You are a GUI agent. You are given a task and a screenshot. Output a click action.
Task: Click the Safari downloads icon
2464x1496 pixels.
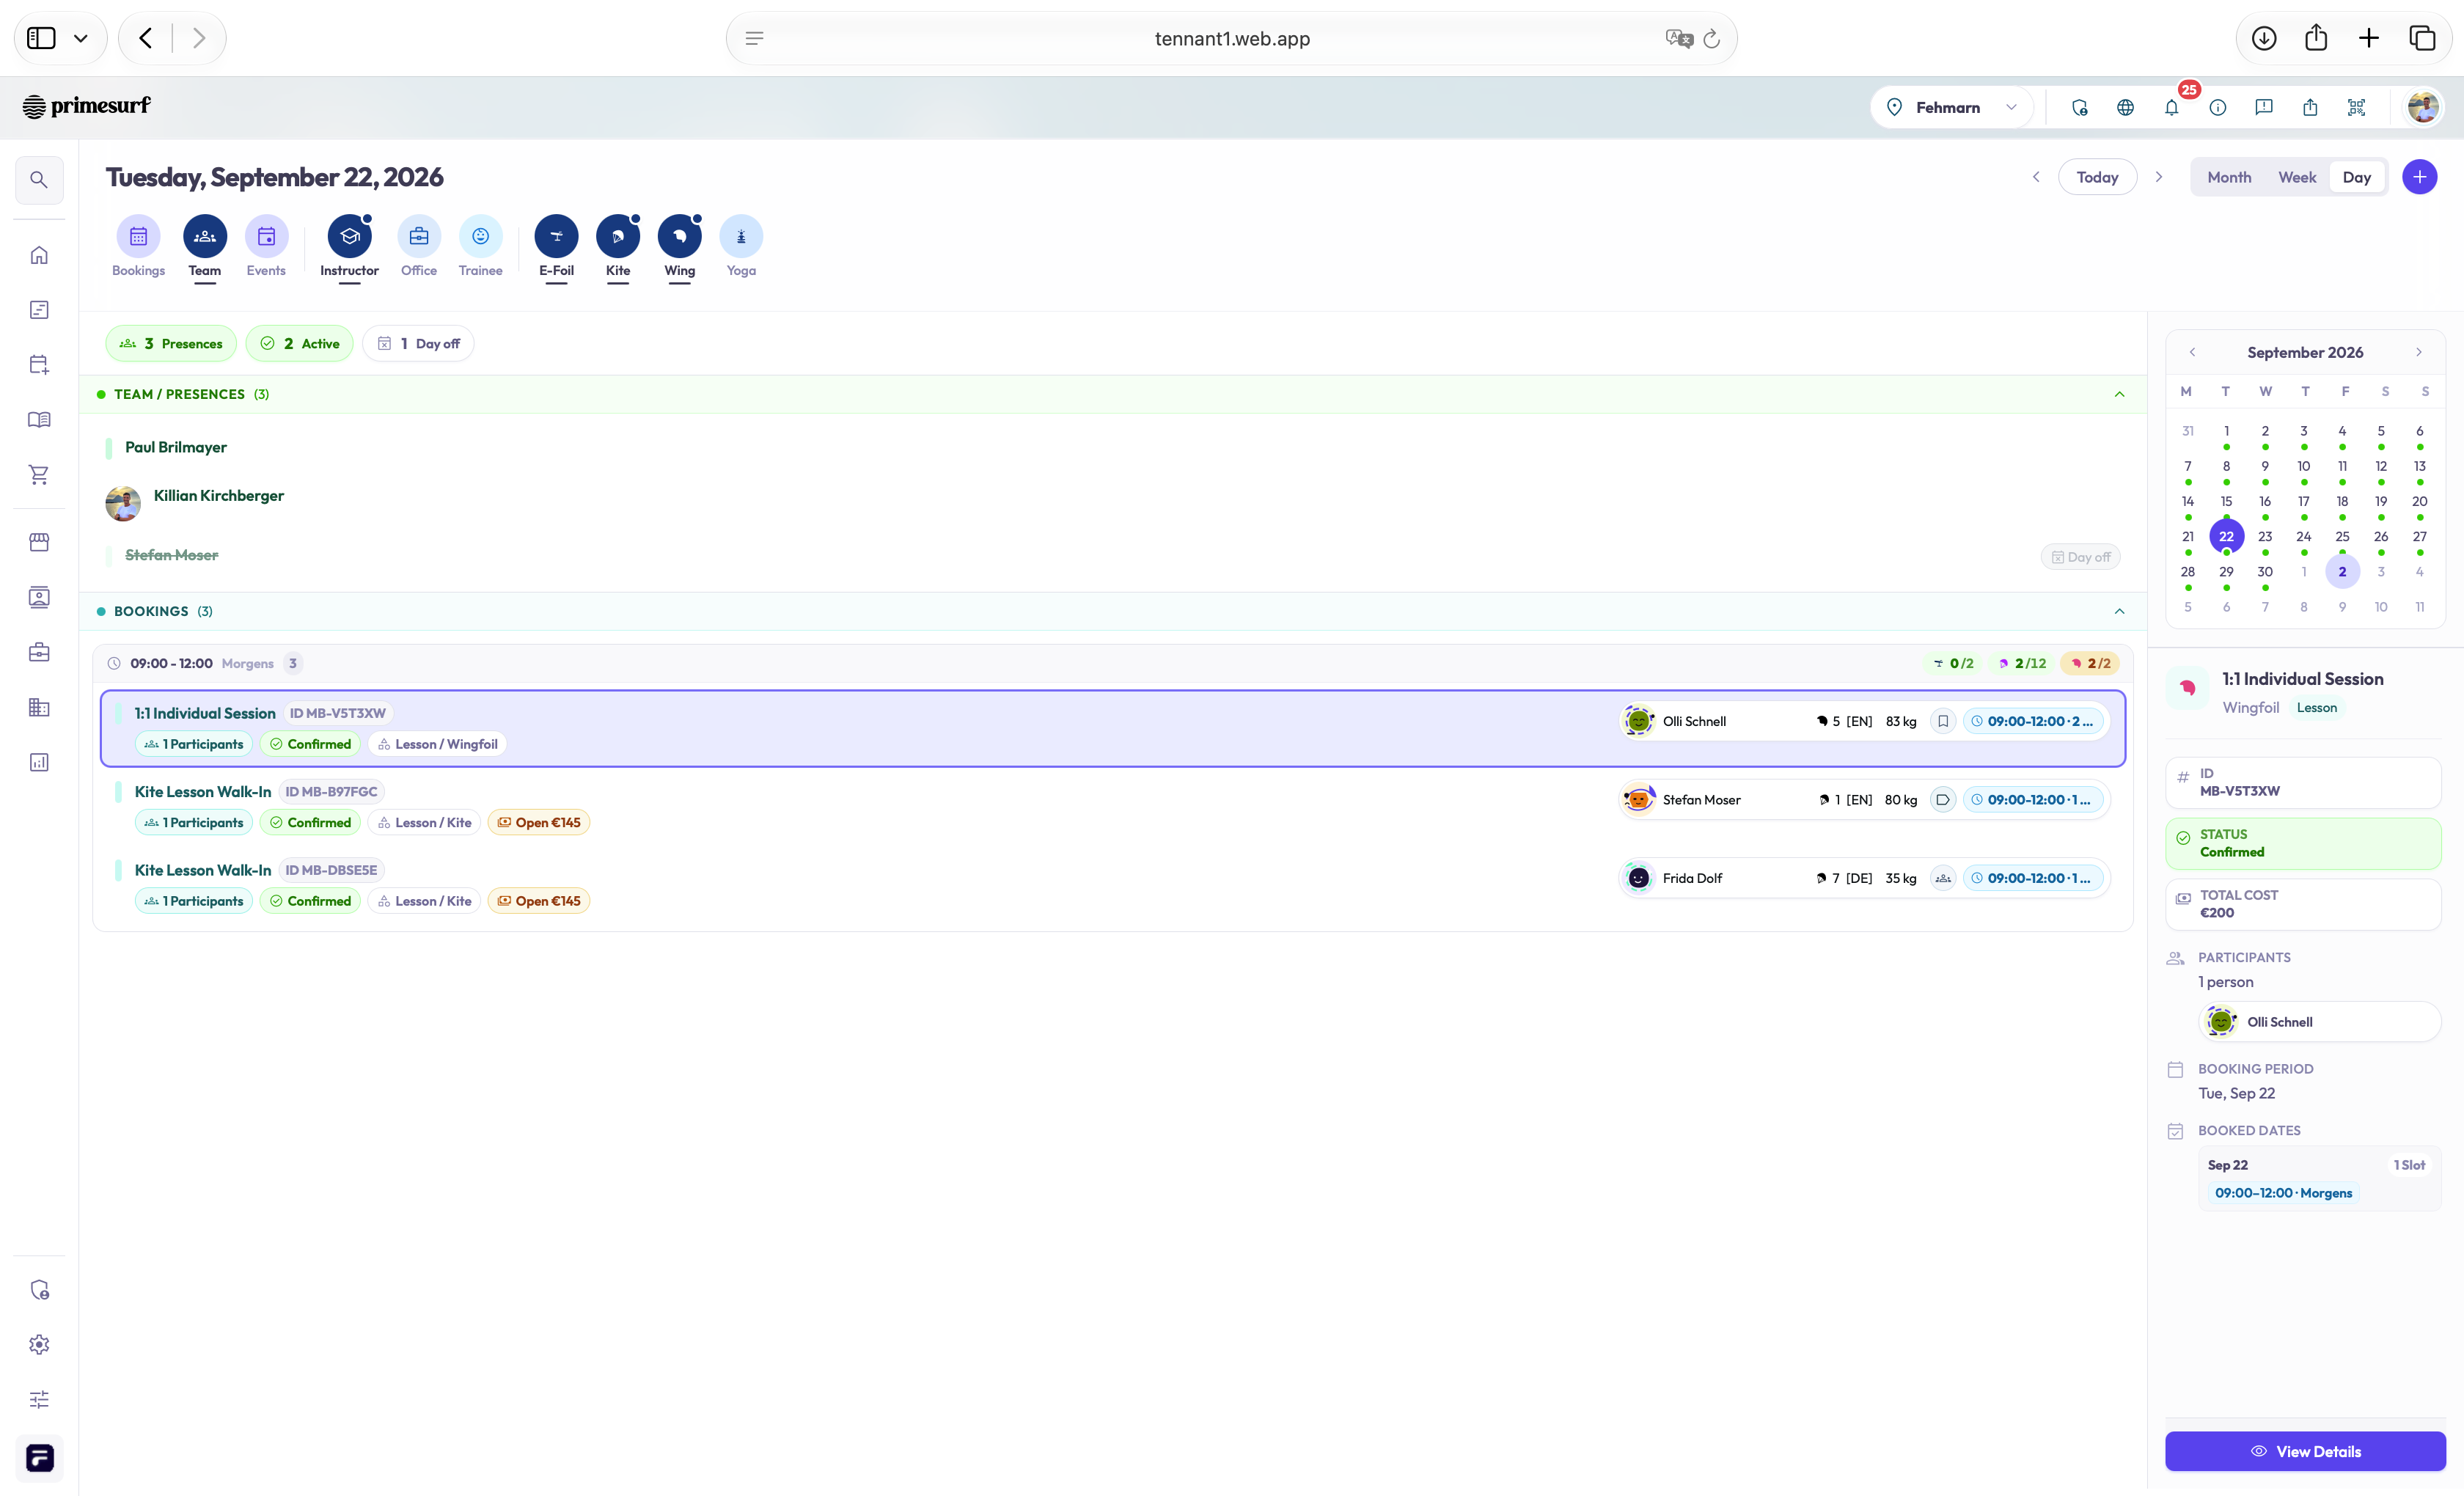click(2264, 38)
